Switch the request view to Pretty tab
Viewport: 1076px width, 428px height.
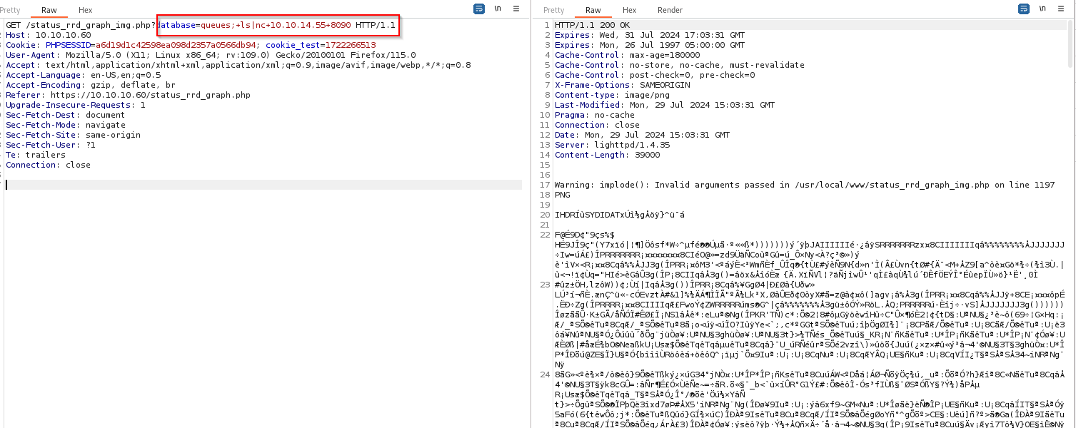click(x=11, y=10)
